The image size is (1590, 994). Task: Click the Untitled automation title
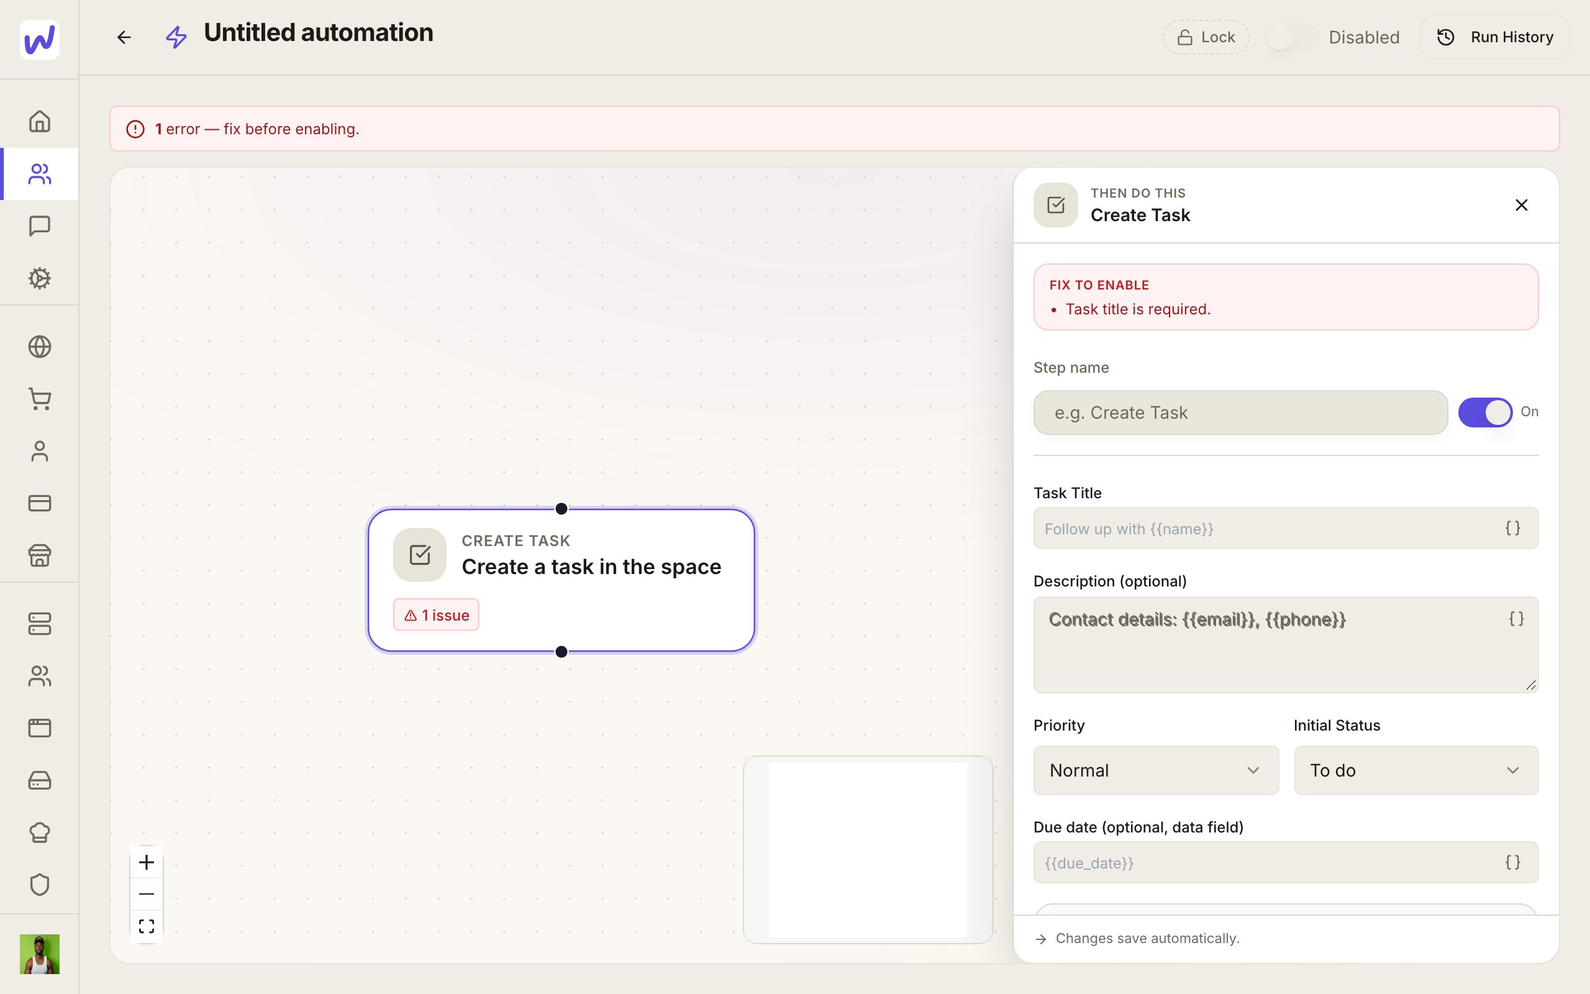pyautogui.click(x=319, y=33)
